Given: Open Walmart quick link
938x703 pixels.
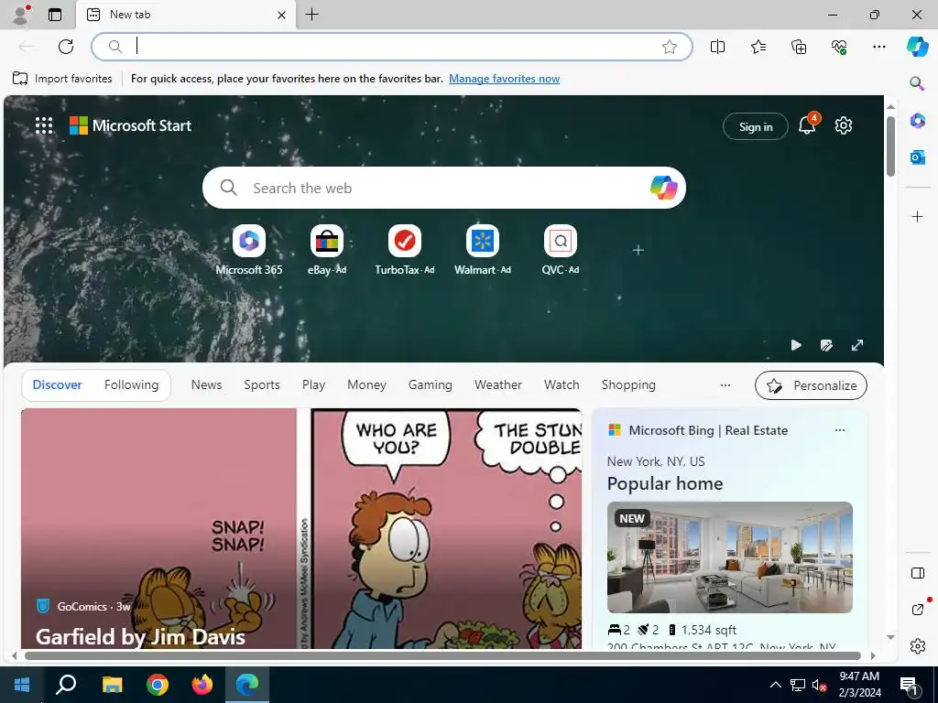Looking at the screenshot, I should [482, 250].
